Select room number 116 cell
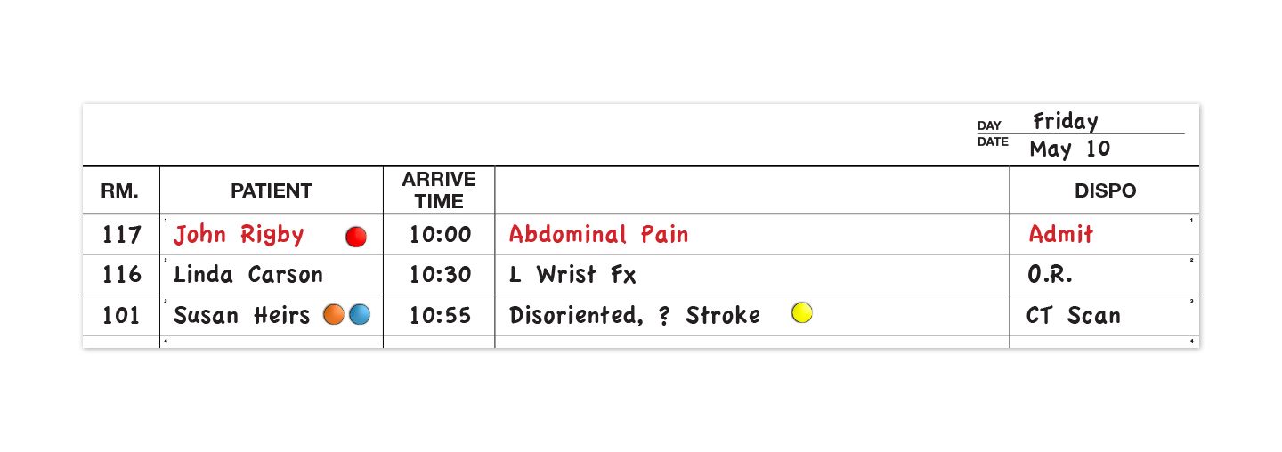This screenshot has width=1282, height=452. point(121,275)
